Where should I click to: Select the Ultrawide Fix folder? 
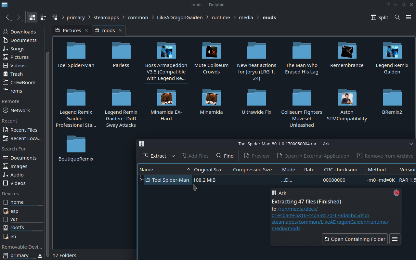click(x=256, y=101)
